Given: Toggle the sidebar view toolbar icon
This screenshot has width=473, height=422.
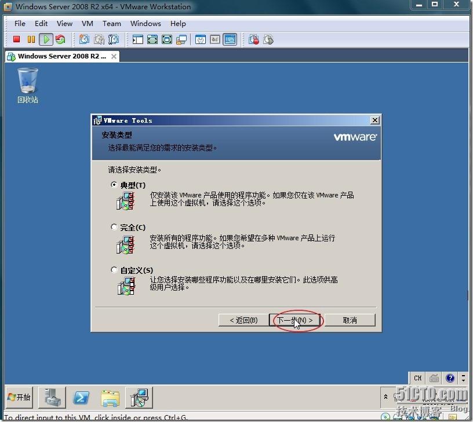Looking at the screenshot, I should 138,39.
